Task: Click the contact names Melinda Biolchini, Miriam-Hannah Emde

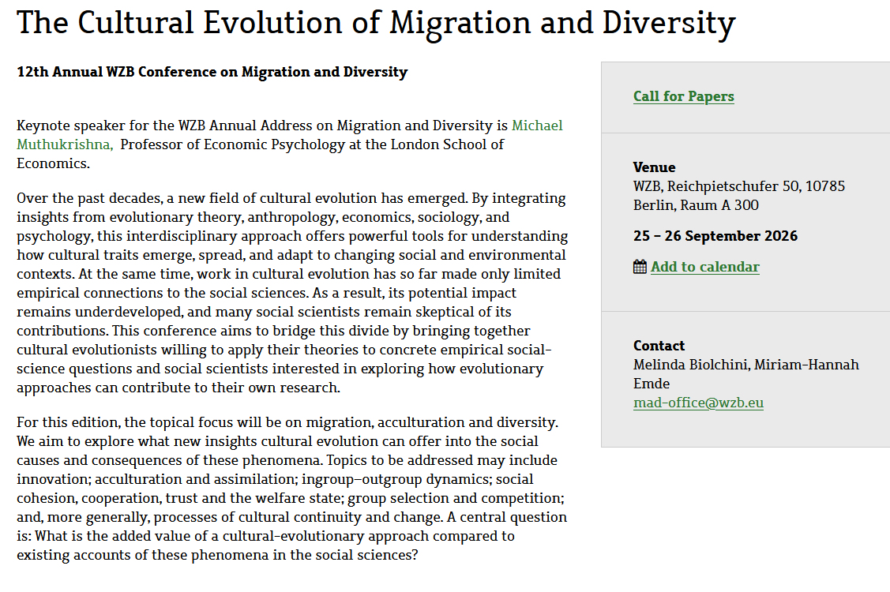Action: pos(745,365)
